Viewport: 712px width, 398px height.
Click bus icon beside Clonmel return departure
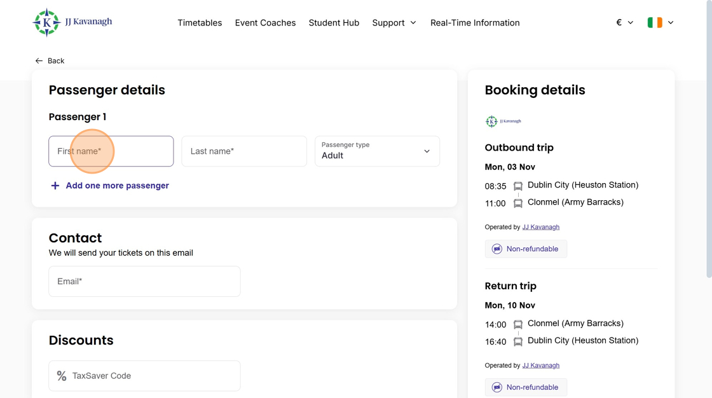(518, 324)
